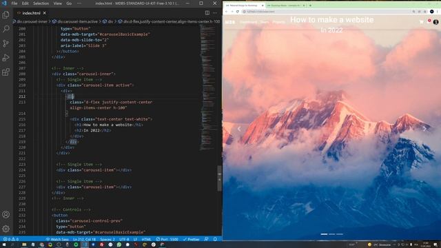Click Watch Sass in the status bar
The image size is (441, 248).
tap(57, 239)
